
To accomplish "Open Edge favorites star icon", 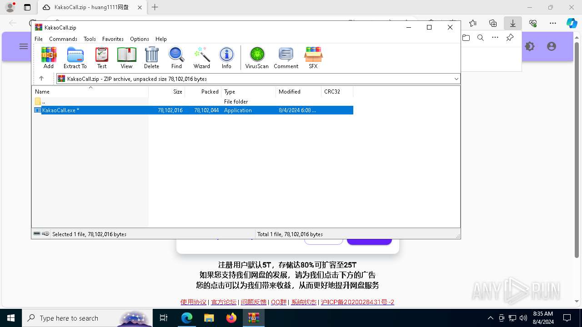I will [473, 23].
